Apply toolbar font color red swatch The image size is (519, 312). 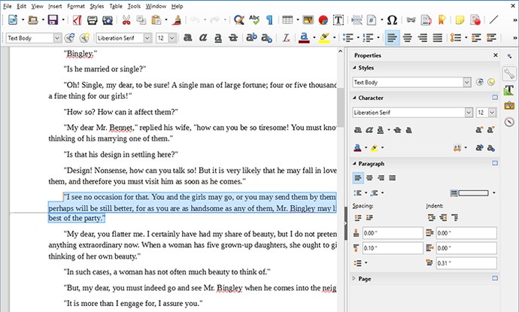[304, 38]
